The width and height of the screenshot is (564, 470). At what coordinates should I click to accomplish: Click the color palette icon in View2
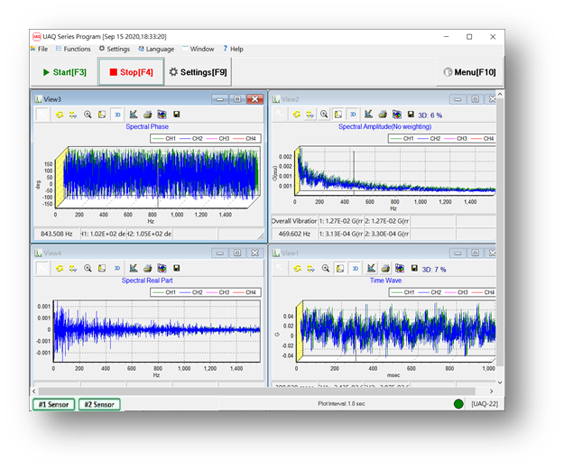point(396,115)
